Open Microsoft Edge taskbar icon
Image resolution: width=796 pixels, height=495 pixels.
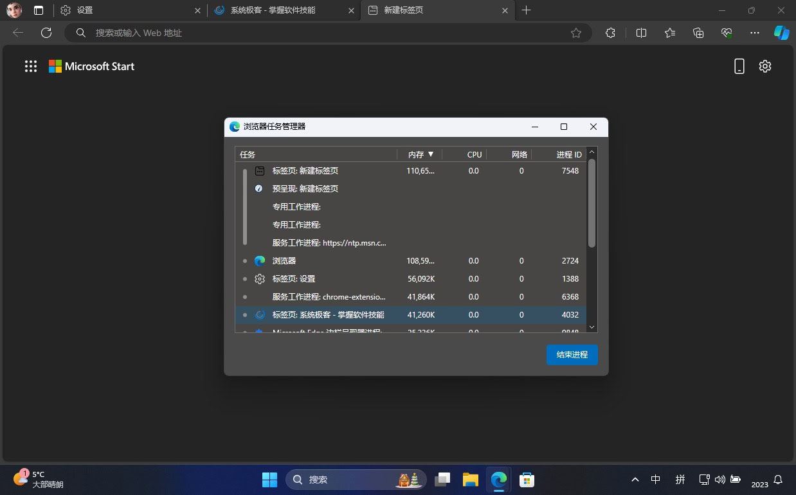499,480
